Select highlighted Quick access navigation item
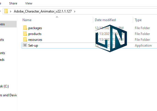157x111 pixels. click(x=8, y=24)
